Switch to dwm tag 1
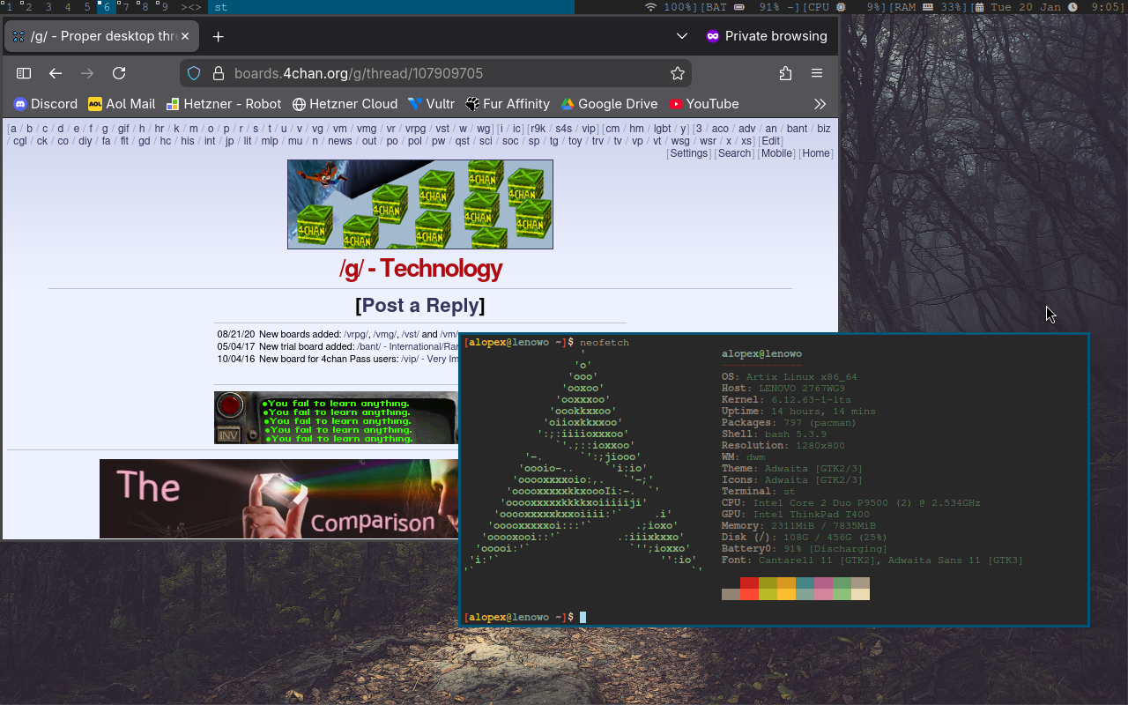 click(x=9, y=7)
